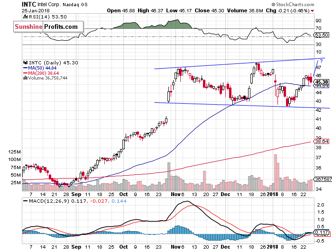Click the Dec label on price chart axis
332x251 pixels.
pos(225,194)
